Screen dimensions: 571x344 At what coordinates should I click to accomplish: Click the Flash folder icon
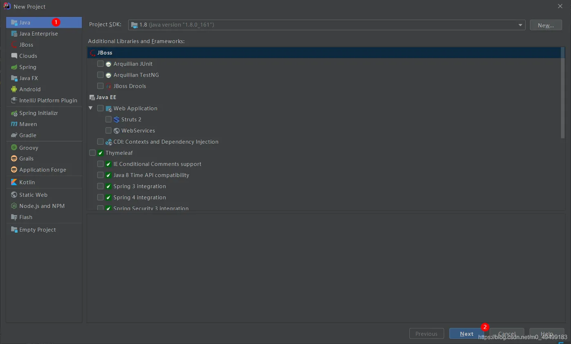tap(14, 217)
